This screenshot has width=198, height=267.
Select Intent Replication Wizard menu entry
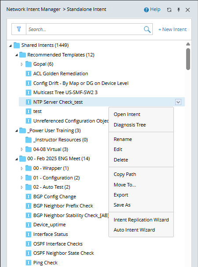[x=141, y=220]
